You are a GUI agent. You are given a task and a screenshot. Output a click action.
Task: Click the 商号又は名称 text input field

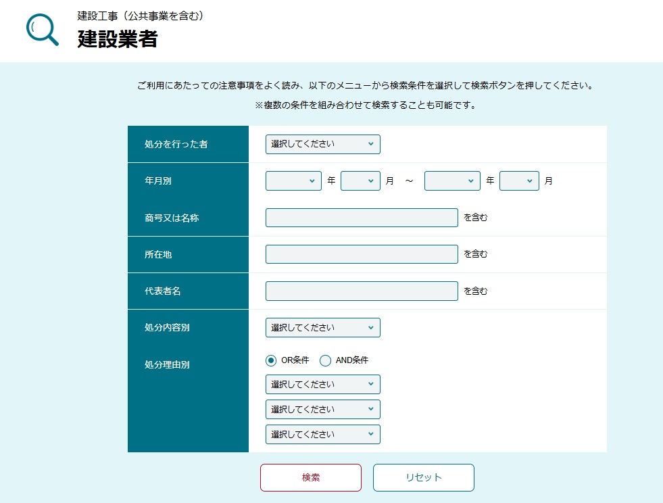coord(362,217)
